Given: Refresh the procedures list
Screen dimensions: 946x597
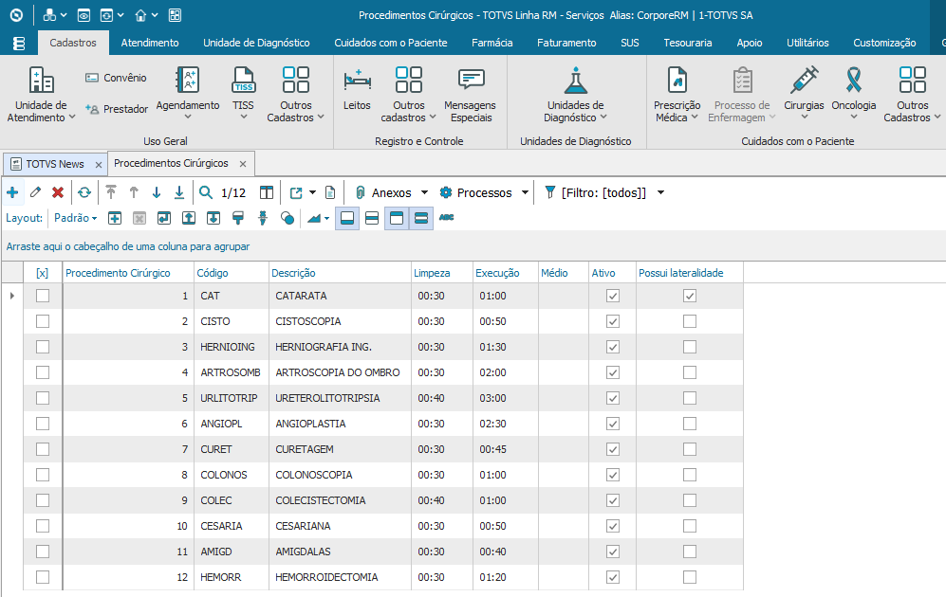Looking at the screenshot, I should [x=84, y=192].
